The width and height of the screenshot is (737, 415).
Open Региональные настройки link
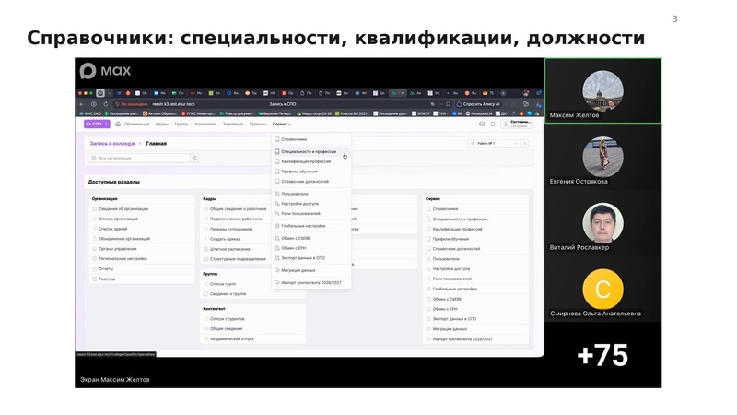(x=123, y=259)
